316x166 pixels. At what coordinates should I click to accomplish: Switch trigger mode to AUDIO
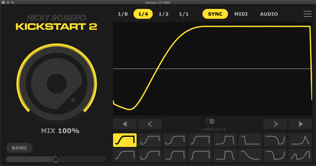point(269,14)
